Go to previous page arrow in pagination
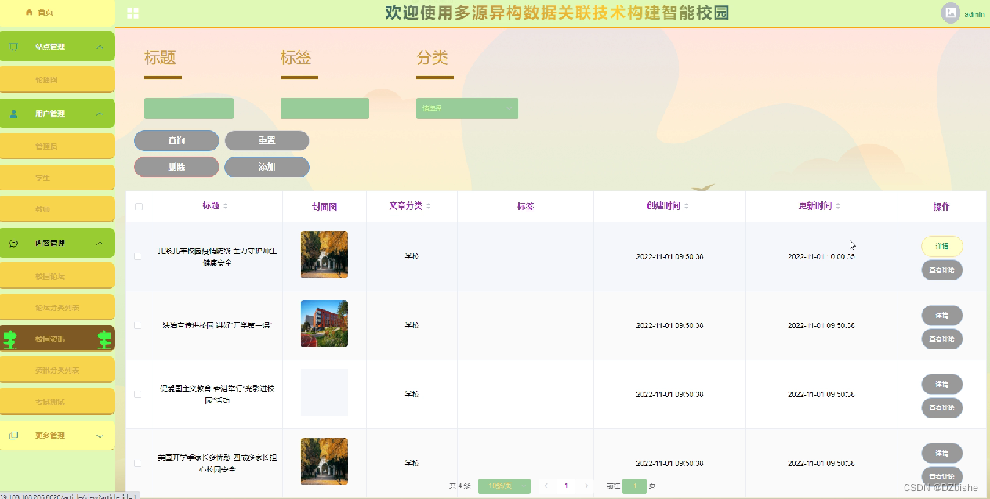This screenshot has height=499, width=990. 546,486
